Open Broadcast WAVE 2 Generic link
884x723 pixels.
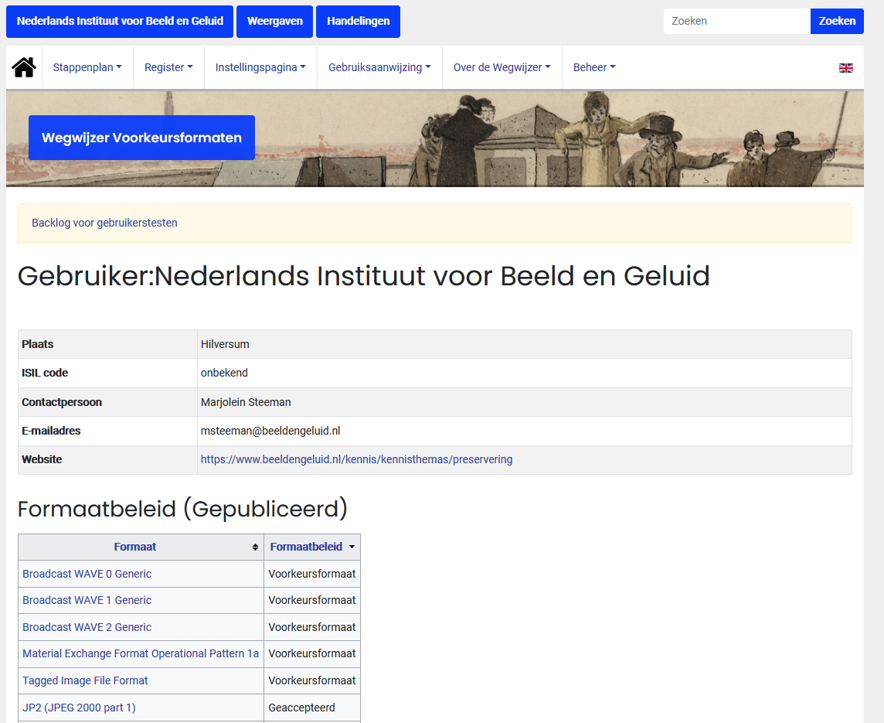(x=87, y=627)
